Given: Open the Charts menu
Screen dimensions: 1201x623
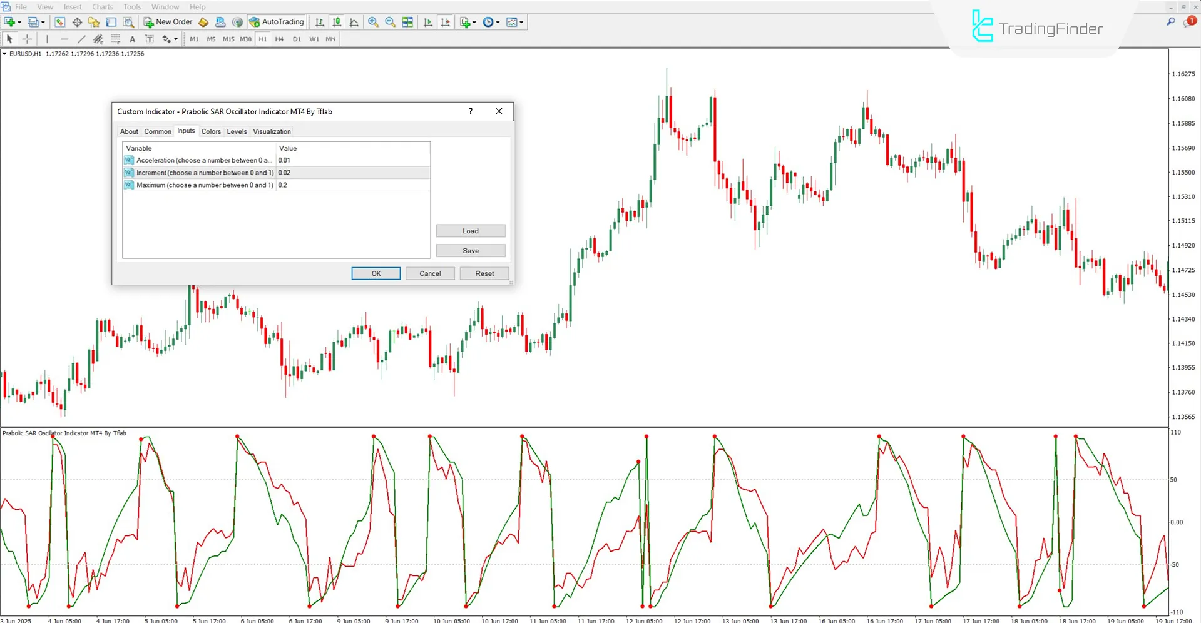Looking at the screenshot, I should pyautogui.click(x=102, y=7).
